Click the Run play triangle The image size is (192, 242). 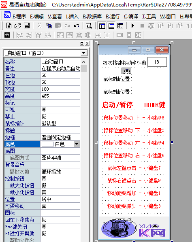(x=133, y=25)
